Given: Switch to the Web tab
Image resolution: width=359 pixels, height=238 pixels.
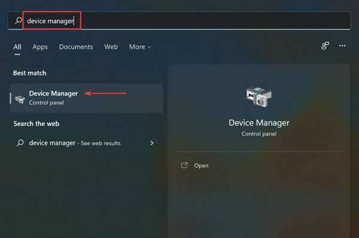Looking at the screenshot, I should click(x=111, y=47).
